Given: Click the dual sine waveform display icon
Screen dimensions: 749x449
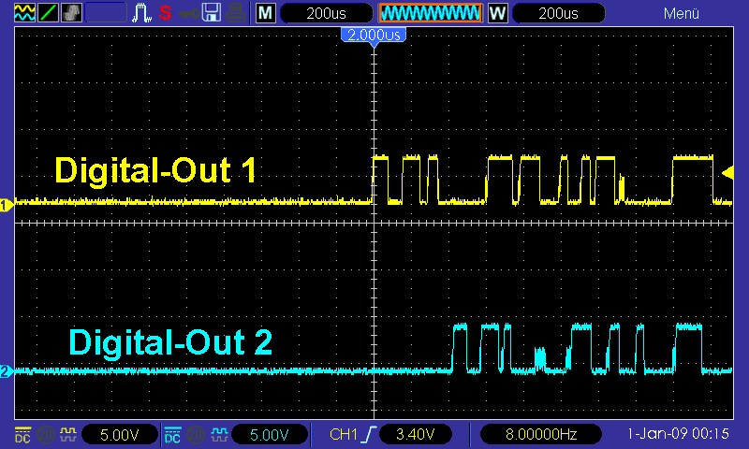Looking at the screenshot, I should click(24, 12).
